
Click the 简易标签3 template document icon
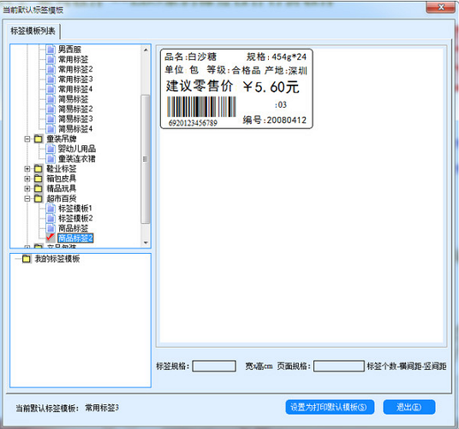point(51,119)
